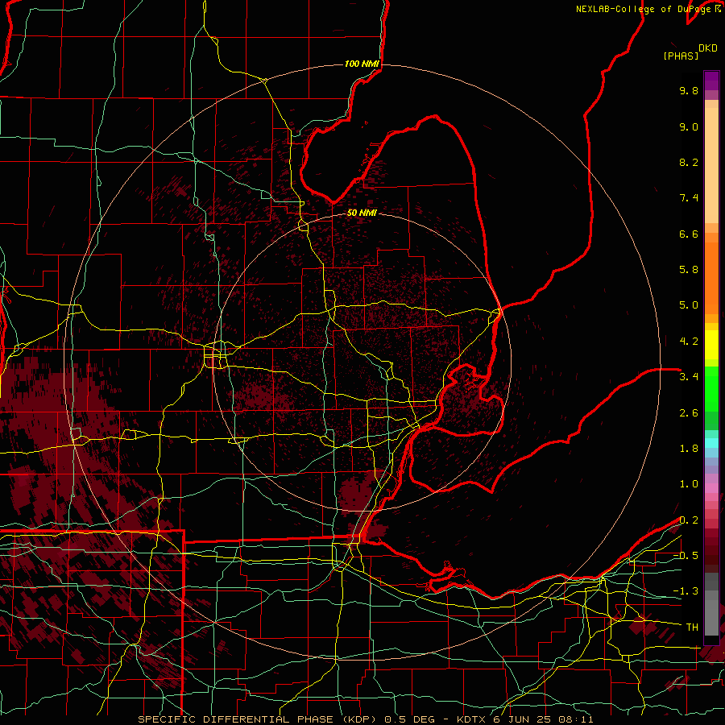Select the 9.0 scale value
Viewport: 725px width, 725px height.
coord(689,126)
